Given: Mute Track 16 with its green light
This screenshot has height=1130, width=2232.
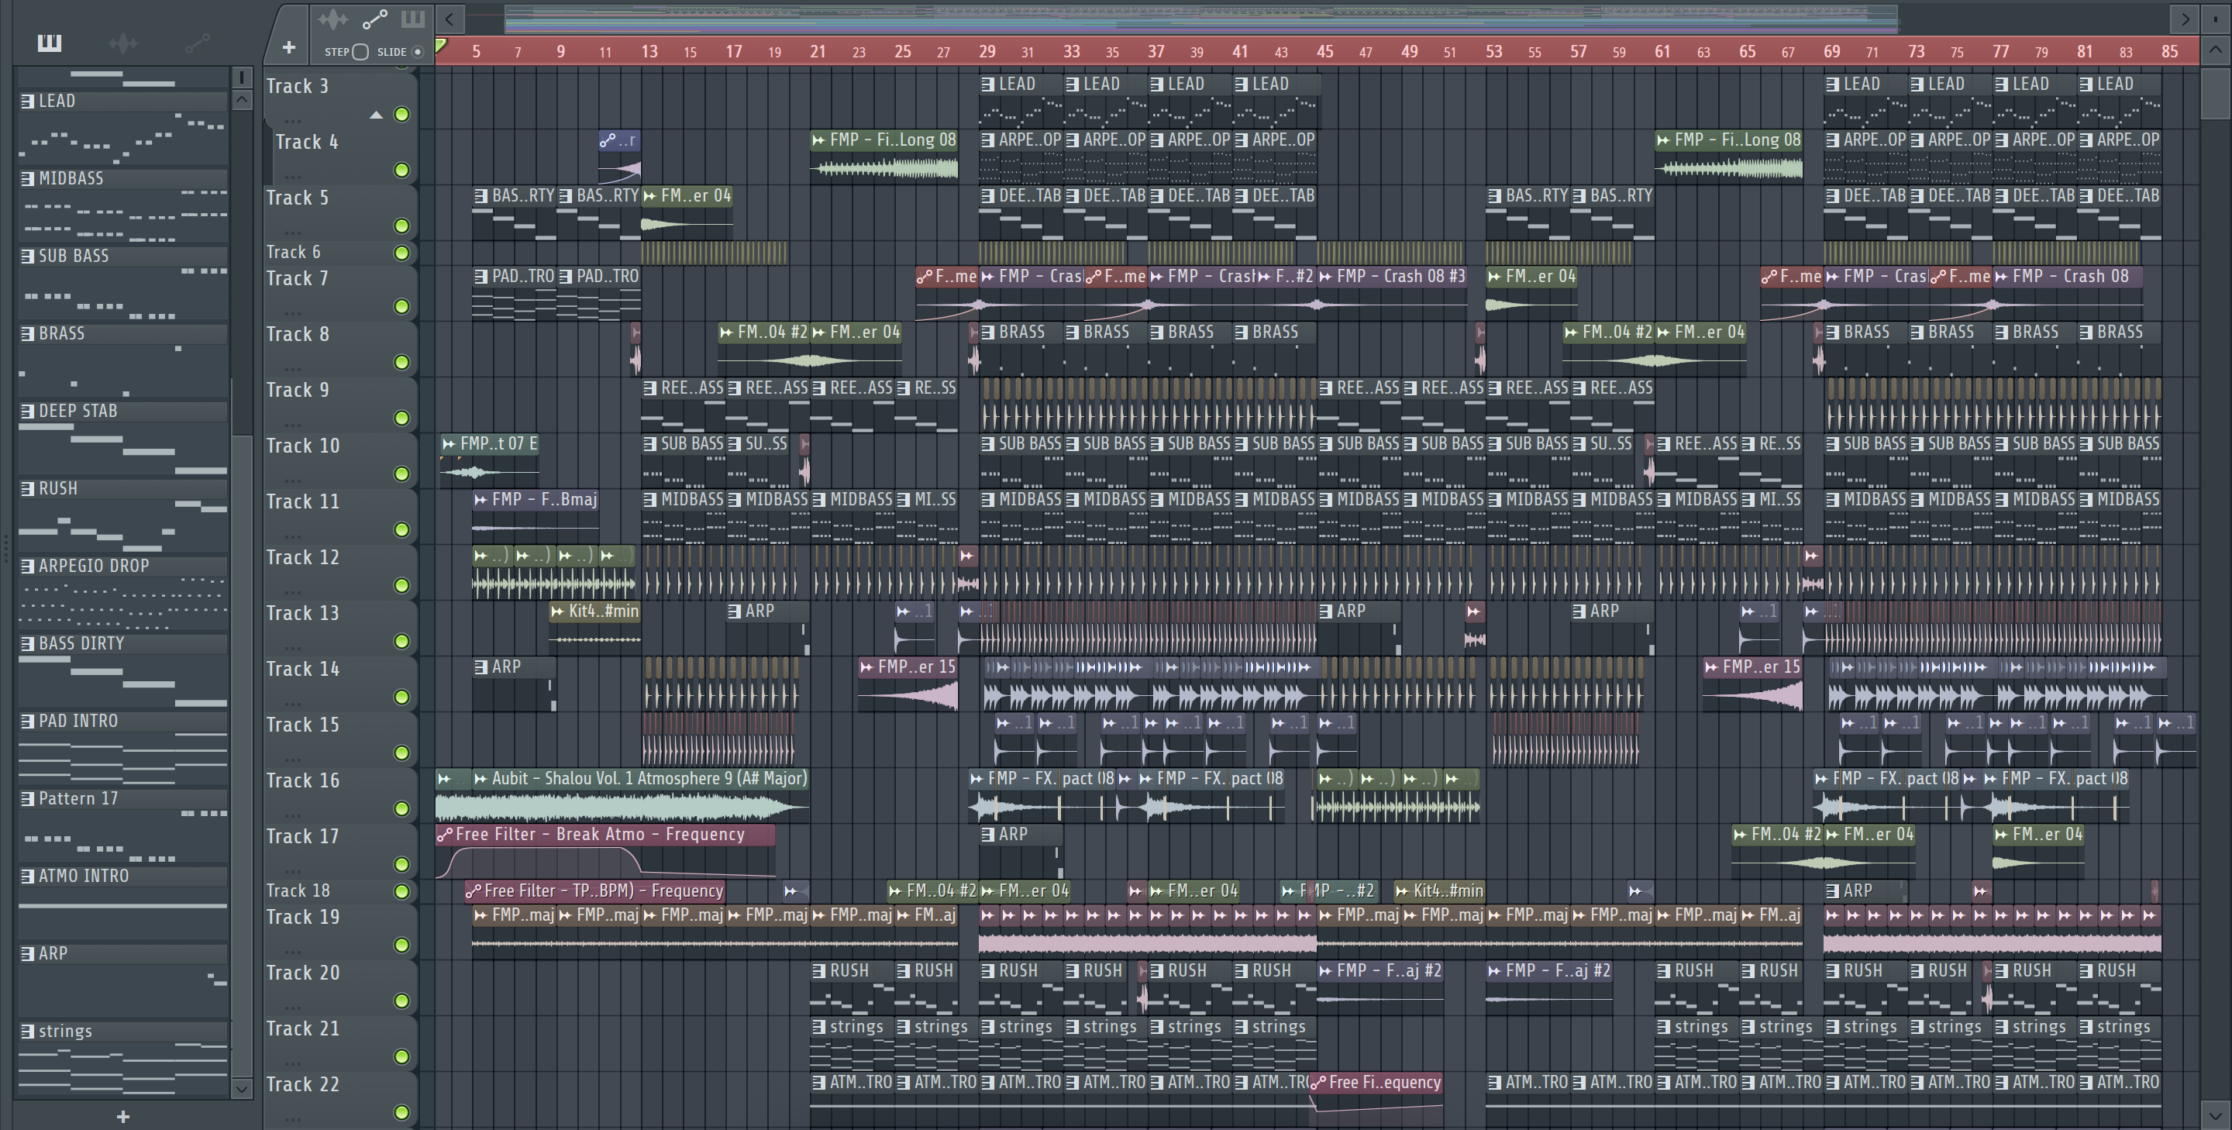Looking at the screenshot, I should point(401,808).
